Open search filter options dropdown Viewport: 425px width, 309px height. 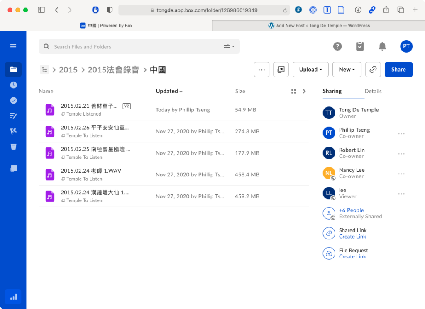(x=229, y=46)
